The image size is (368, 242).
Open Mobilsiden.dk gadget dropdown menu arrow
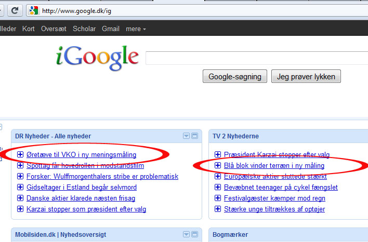[186, 234]
